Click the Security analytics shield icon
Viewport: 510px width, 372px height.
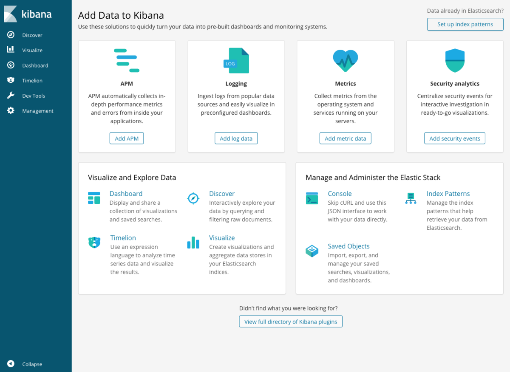coord(455,60)
